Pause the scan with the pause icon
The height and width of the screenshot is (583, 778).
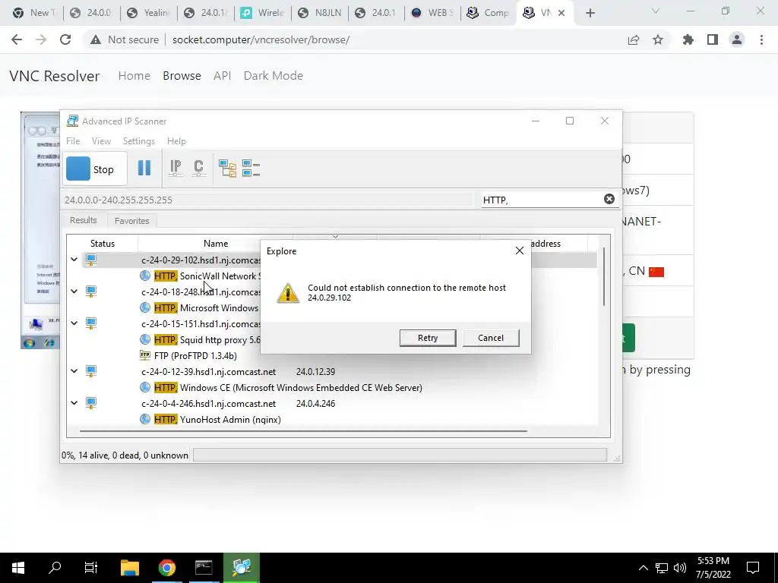pos(144,168)
